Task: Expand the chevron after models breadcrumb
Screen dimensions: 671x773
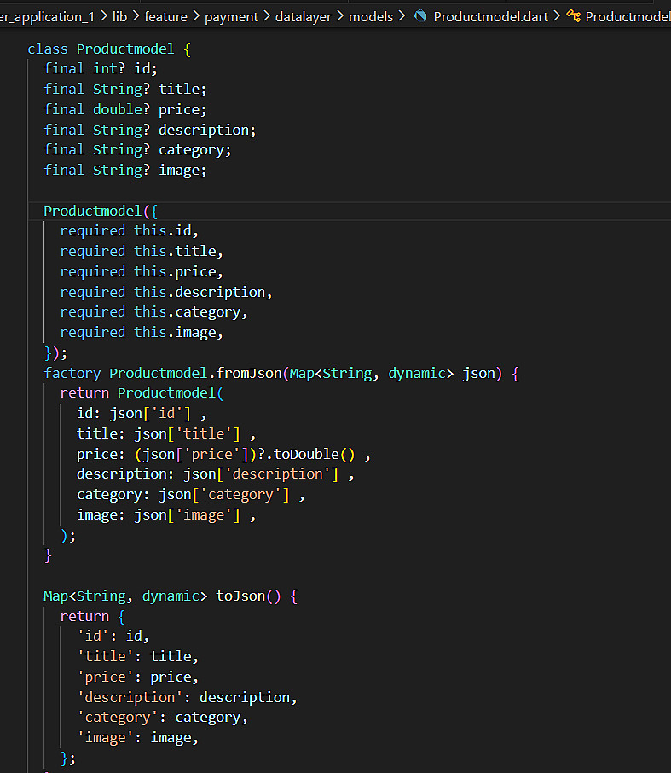Action: click(x=402, y=16)
